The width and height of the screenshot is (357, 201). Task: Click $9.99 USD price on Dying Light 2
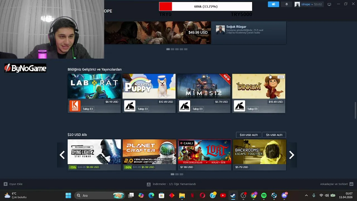pos(93,167)
